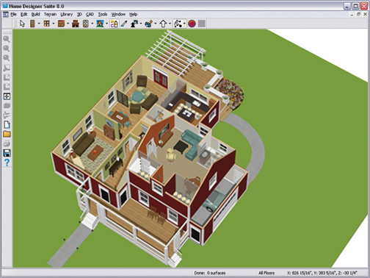
Task: Click the blue question mark Help icon
Action: (7, 163)
